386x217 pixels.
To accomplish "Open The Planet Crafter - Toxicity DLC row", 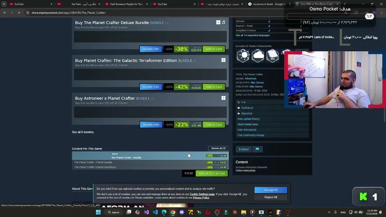I will [x=150, y=156].
